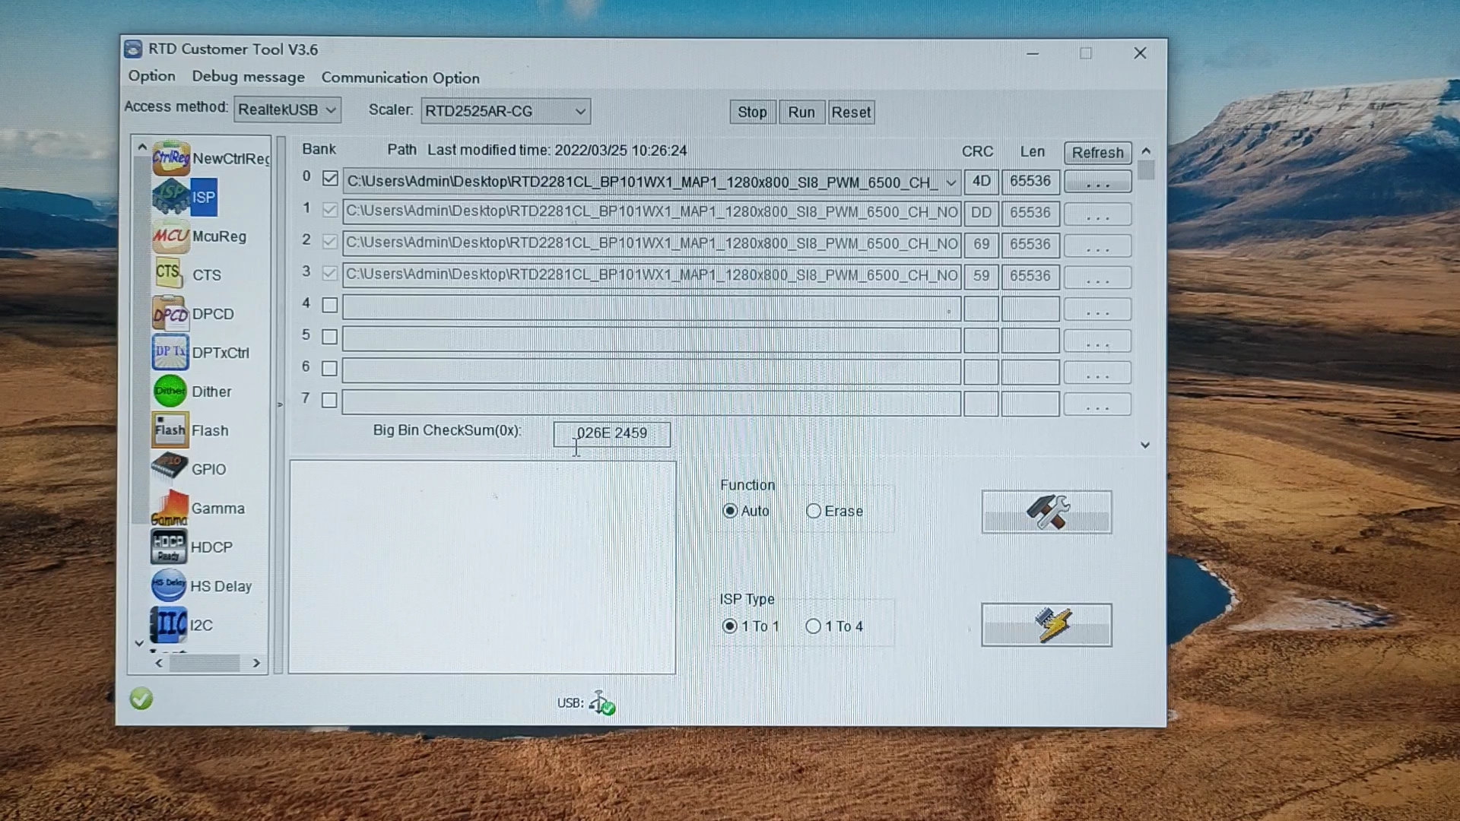Click the lightning chip program button
Screen dimensions: 1460x821
(x=1046, y=625)
